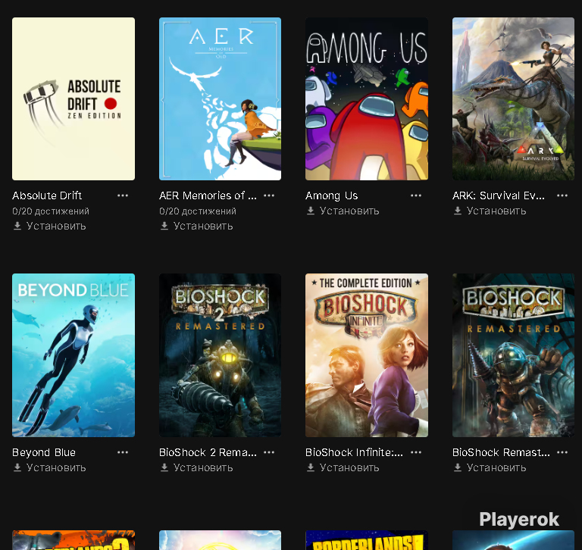Open the Among Us game cover
This screenshot has height=550, width=582.
click(x=367, y=98)
